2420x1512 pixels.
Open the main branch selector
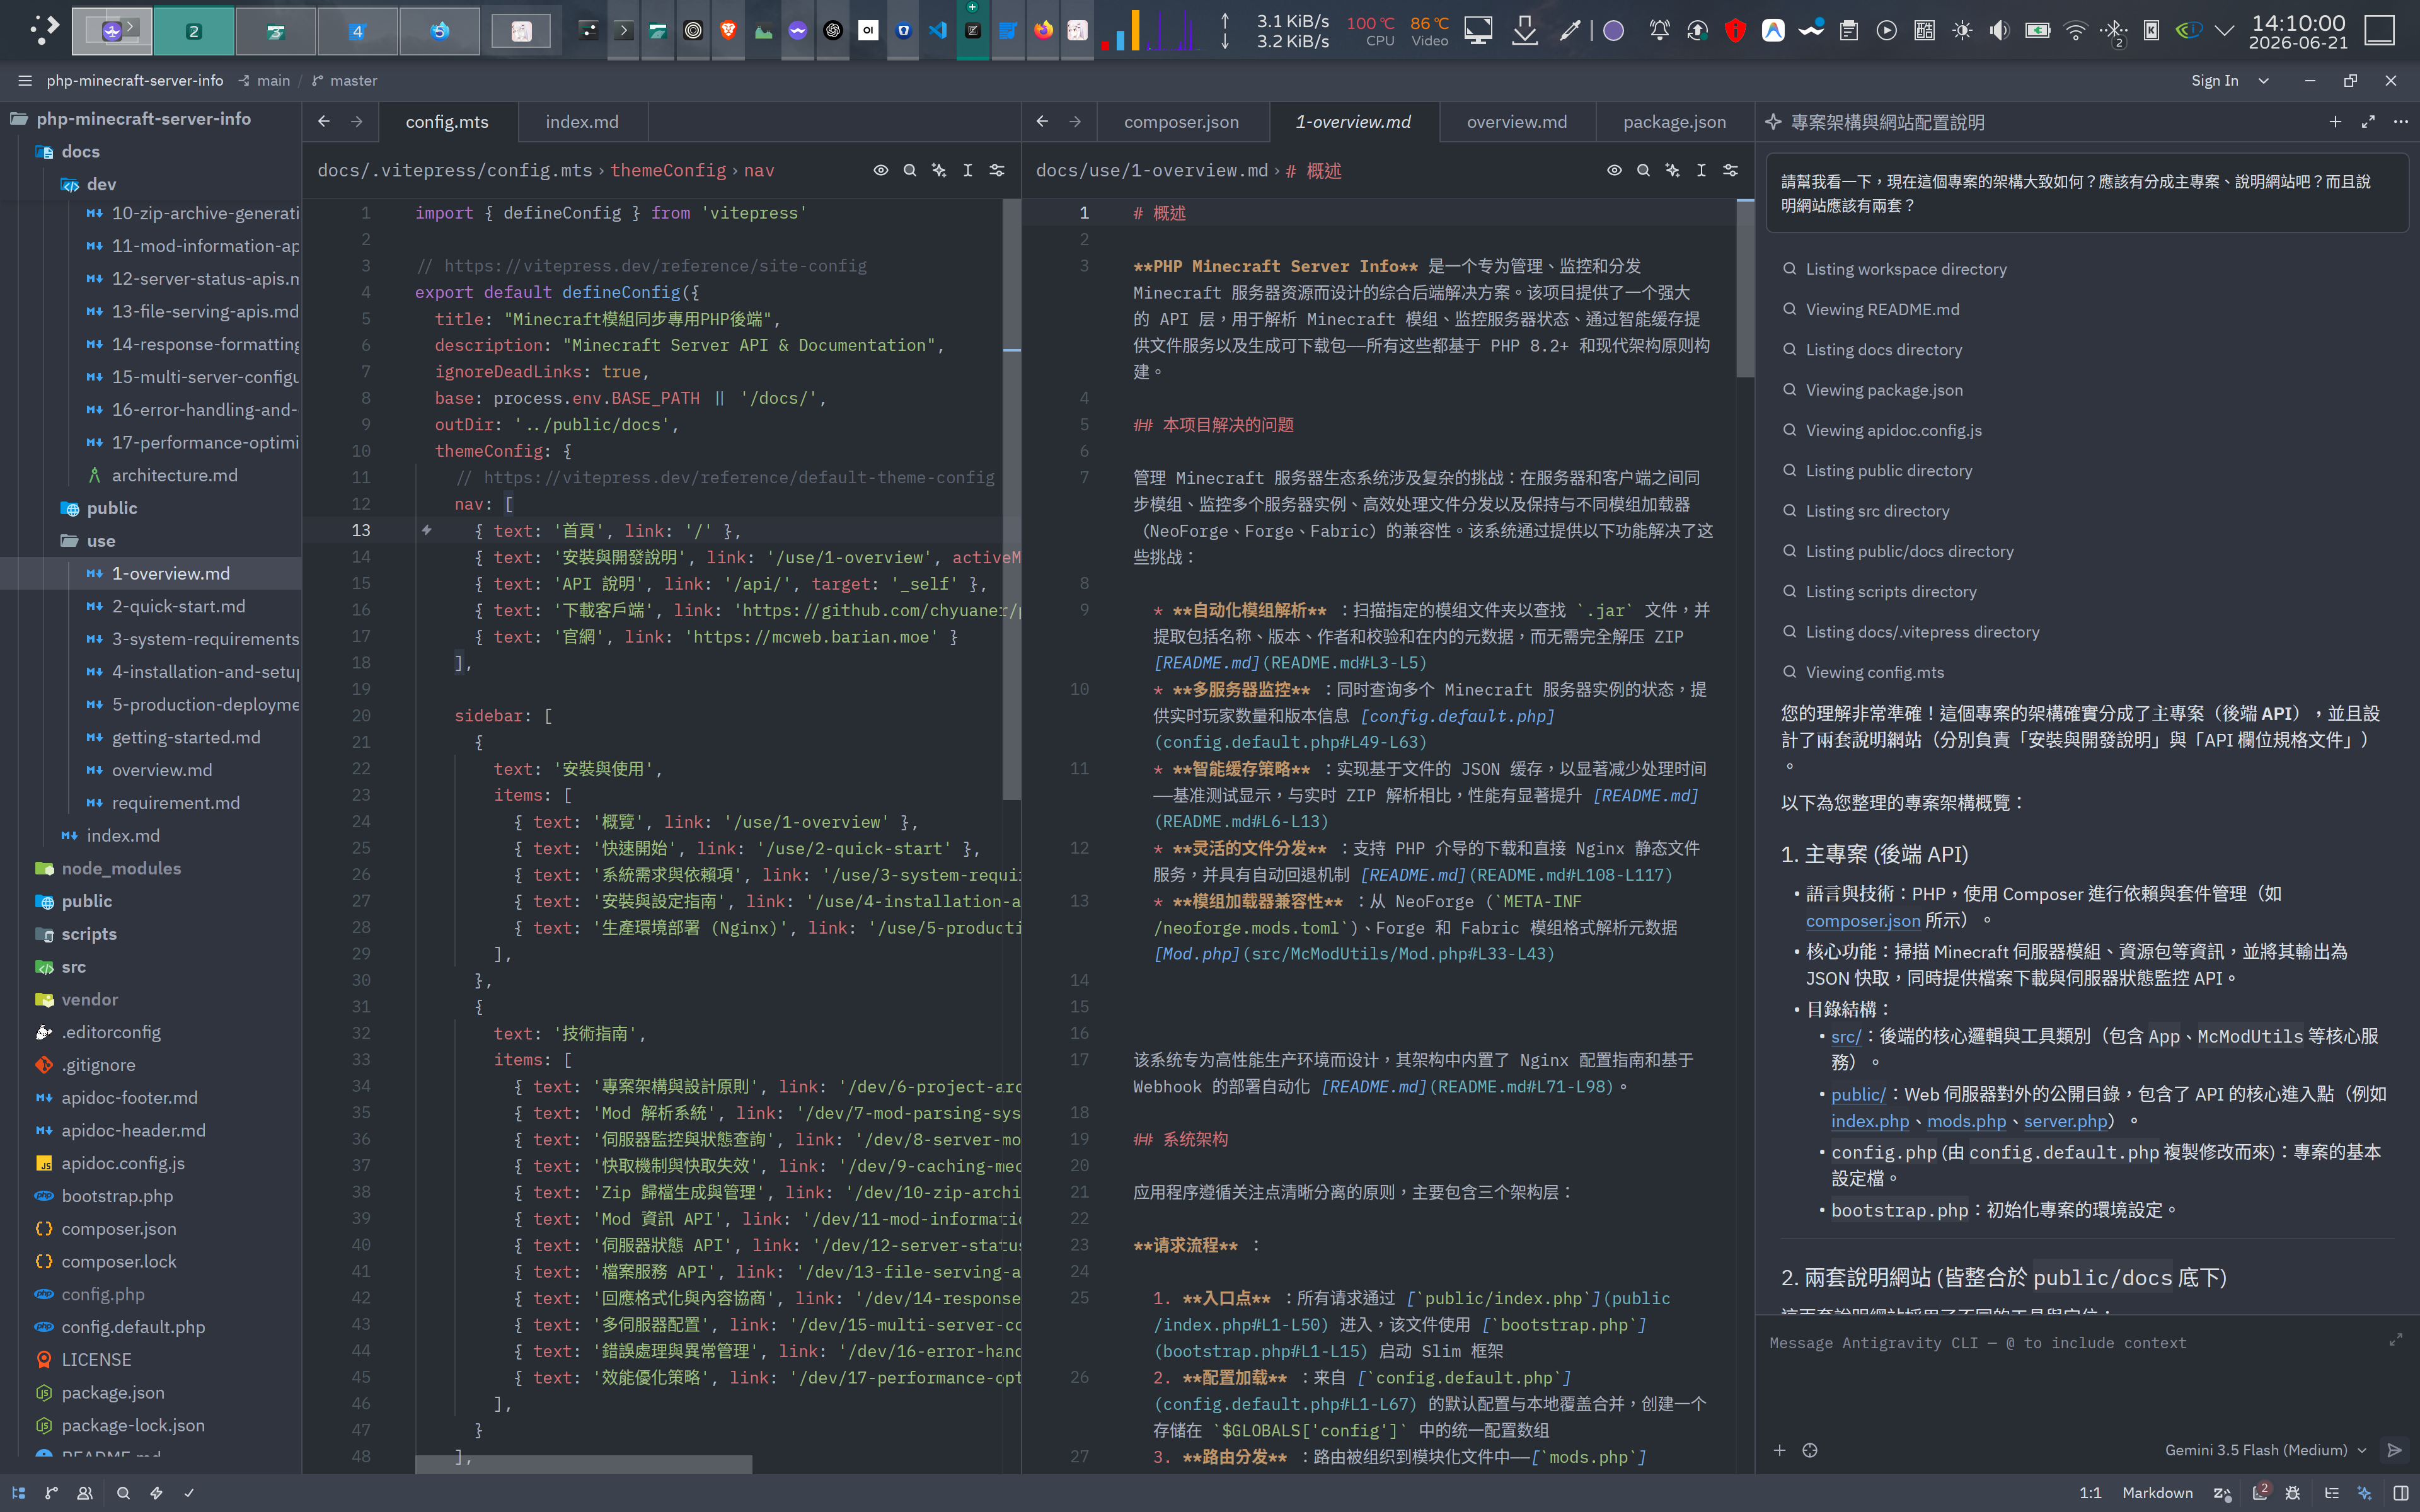coord(264,80)
